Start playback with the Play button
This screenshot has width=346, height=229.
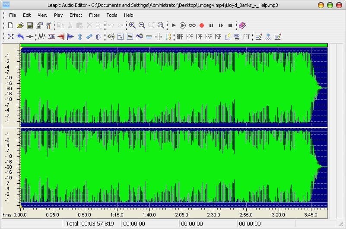click(174, 25)
